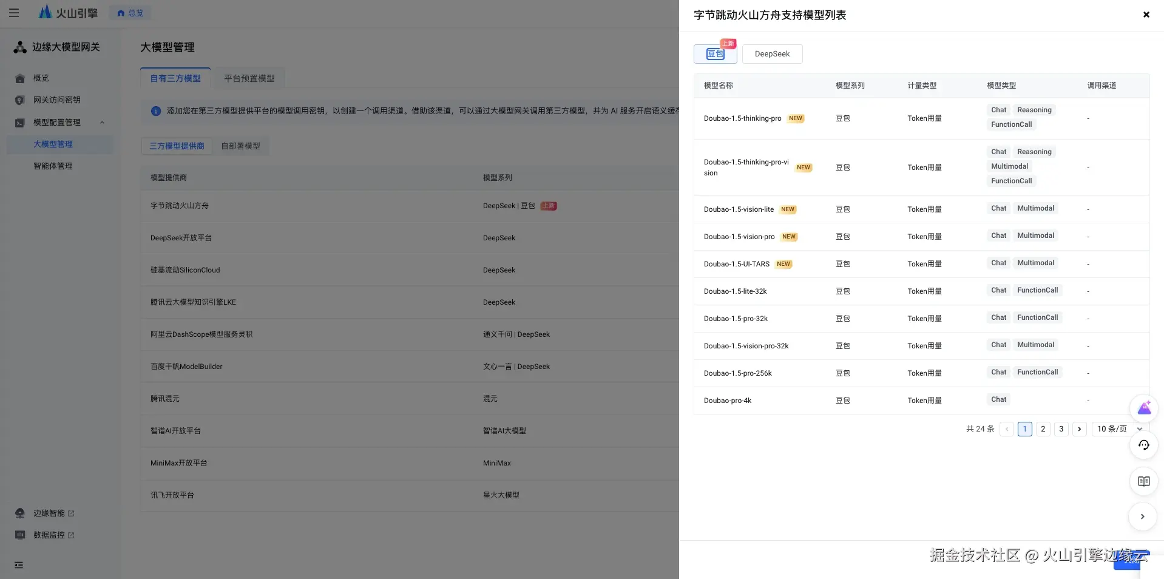Go to the next page arrow
Image resolution: width=1164 pixels, height=579 pixels.
(1079, 429)
